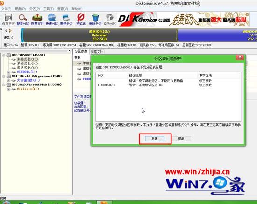
Task: Go to previous disk with left arrow
Action: 6,31
